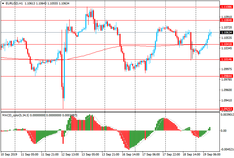Select the horizontal line at the 1.11086 level
This screenshot has width=234, height=158.
(110, 7)
